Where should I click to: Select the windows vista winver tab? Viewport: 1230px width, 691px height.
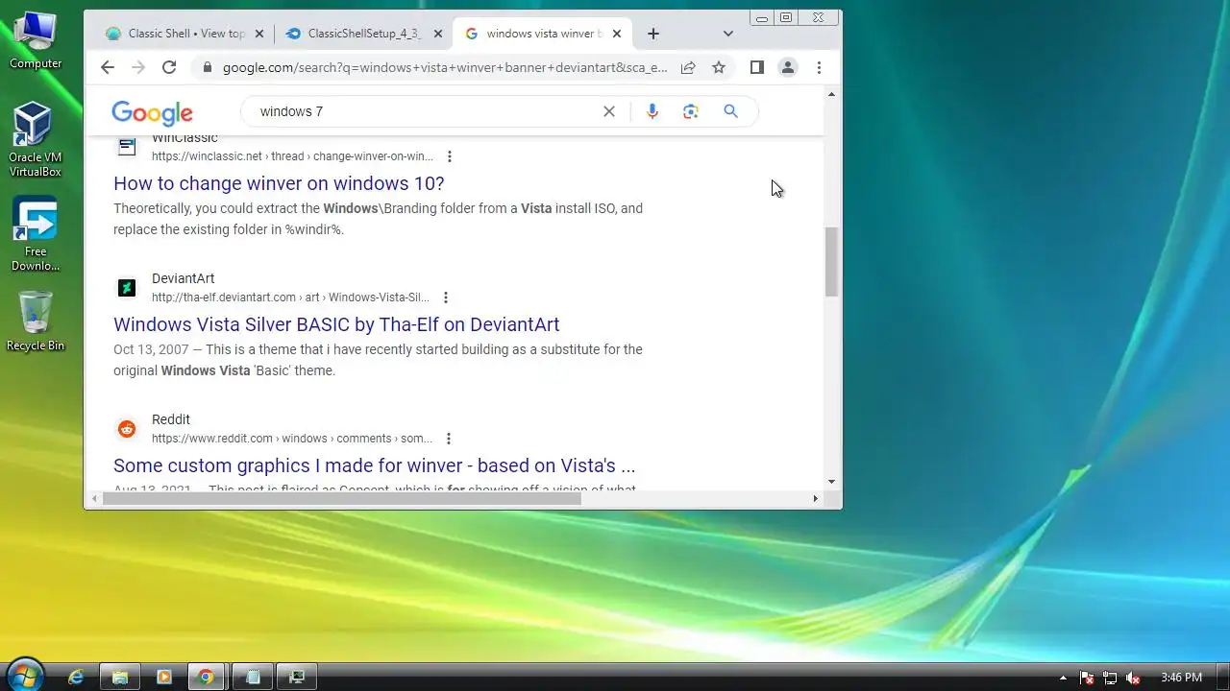(x=543, y=34)
